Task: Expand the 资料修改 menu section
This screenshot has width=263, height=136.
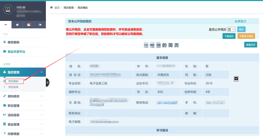Action: pos(23,96)
